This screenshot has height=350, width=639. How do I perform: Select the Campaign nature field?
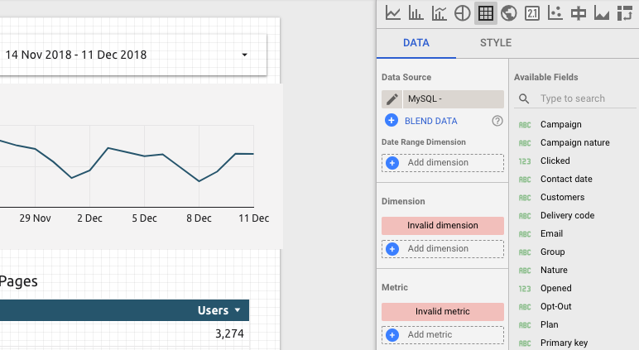point(574,142)
